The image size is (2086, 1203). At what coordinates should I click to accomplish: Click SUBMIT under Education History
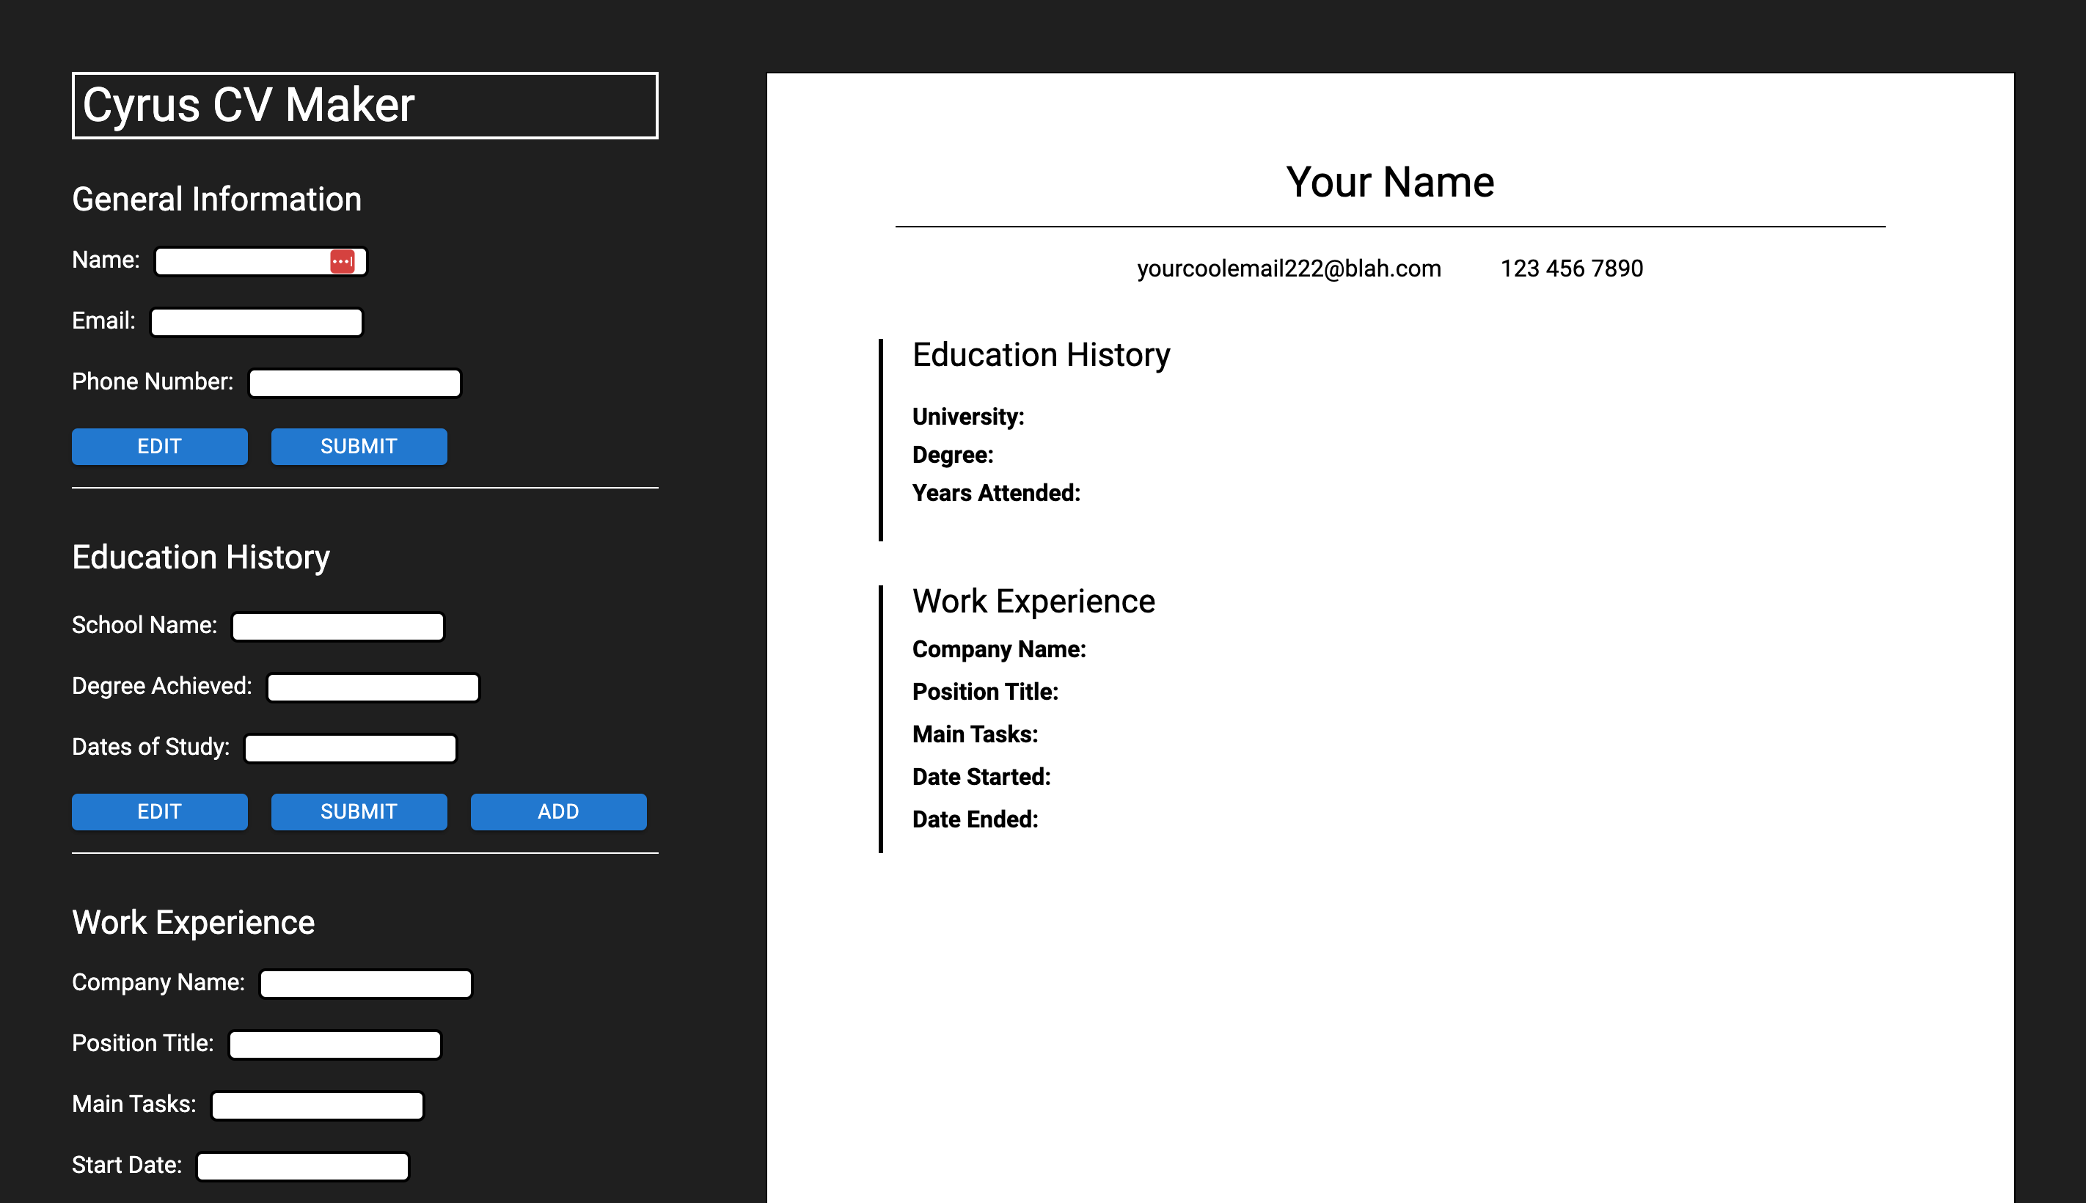(x=359, y=811)
